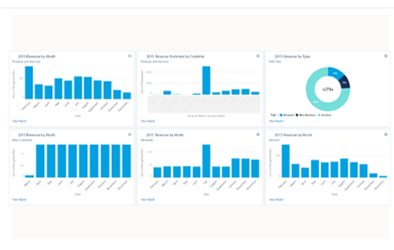Screen dimensions: 394x250
Task: Click the 2015 Revenue Summary by Customer title
Action: [x=175, y=56]
